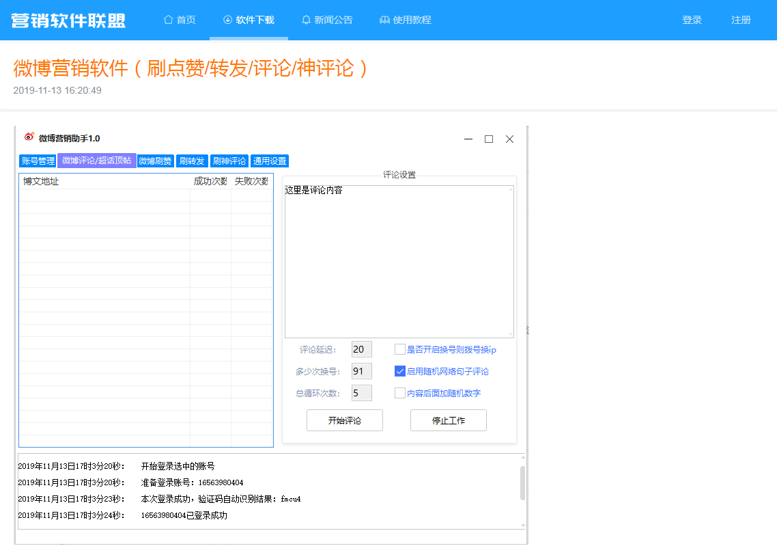Image resolution: width=777 pixels, height=546 pixels.
Task: Click the comment box scroll up arrow
Action: (511, 189)
